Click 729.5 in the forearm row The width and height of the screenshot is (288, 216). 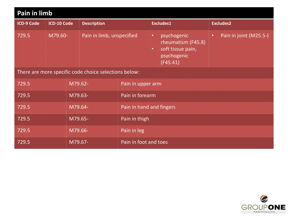coord(24,95)
